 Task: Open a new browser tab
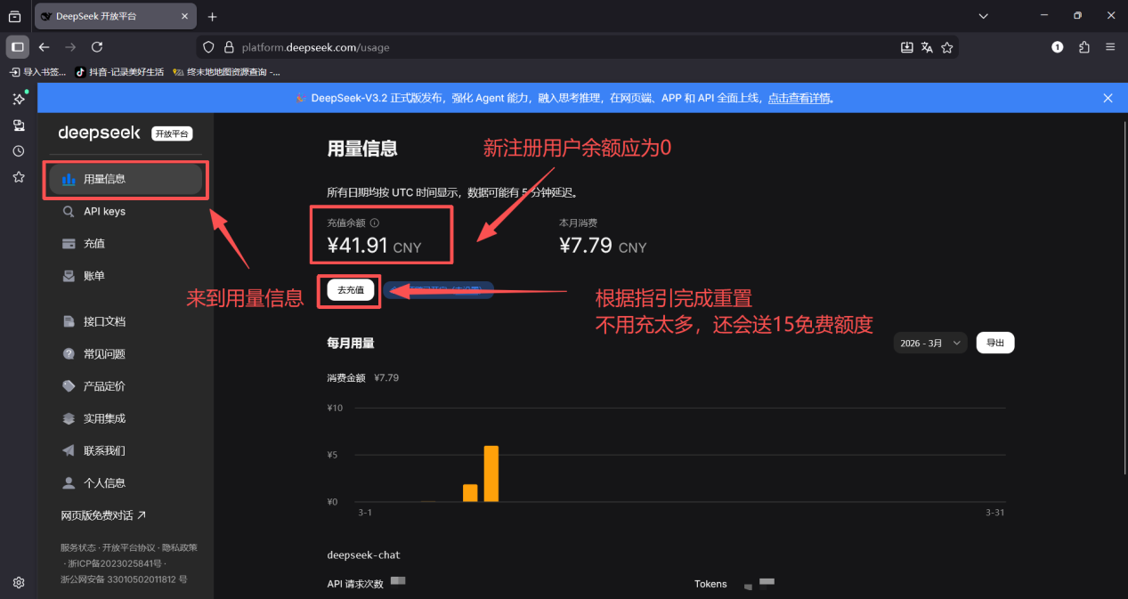[x=212, y=17]
